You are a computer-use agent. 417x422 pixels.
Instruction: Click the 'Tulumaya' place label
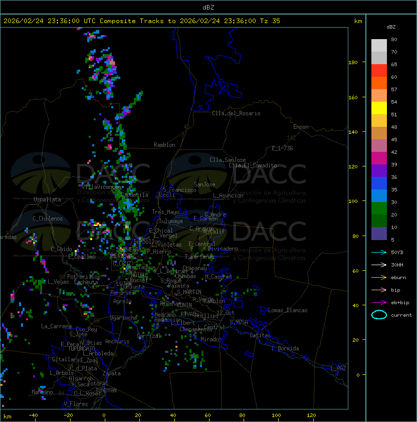(x=171, y=221)
